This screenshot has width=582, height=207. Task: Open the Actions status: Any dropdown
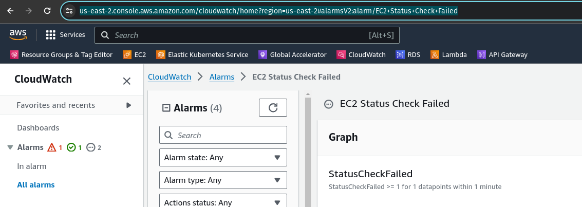tap(223, 201)
